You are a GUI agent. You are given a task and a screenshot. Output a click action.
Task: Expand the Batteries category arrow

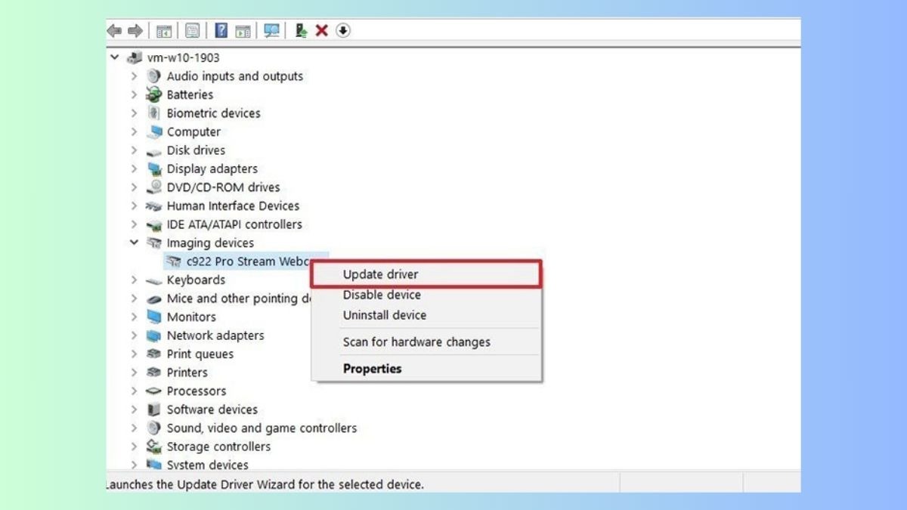point(134,94)
